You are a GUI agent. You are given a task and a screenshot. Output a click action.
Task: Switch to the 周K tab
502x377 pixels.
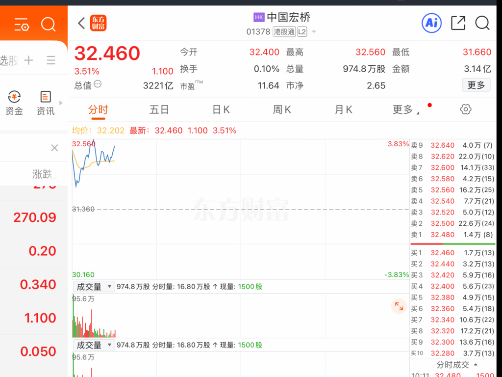click(x=282, y=109)
